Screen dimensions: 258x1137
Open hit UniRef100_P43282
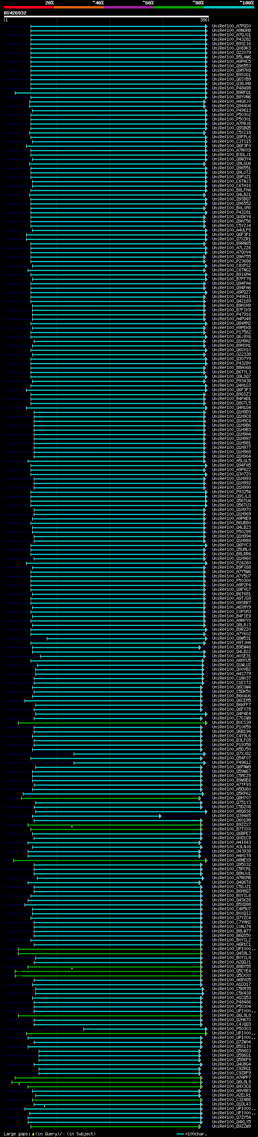231,39
